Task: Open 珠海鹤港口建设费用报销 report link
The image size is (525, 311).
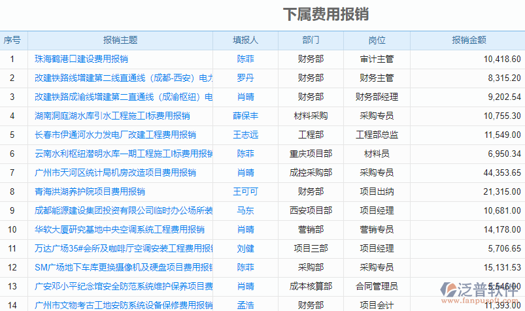Action: tap(81, 59)
